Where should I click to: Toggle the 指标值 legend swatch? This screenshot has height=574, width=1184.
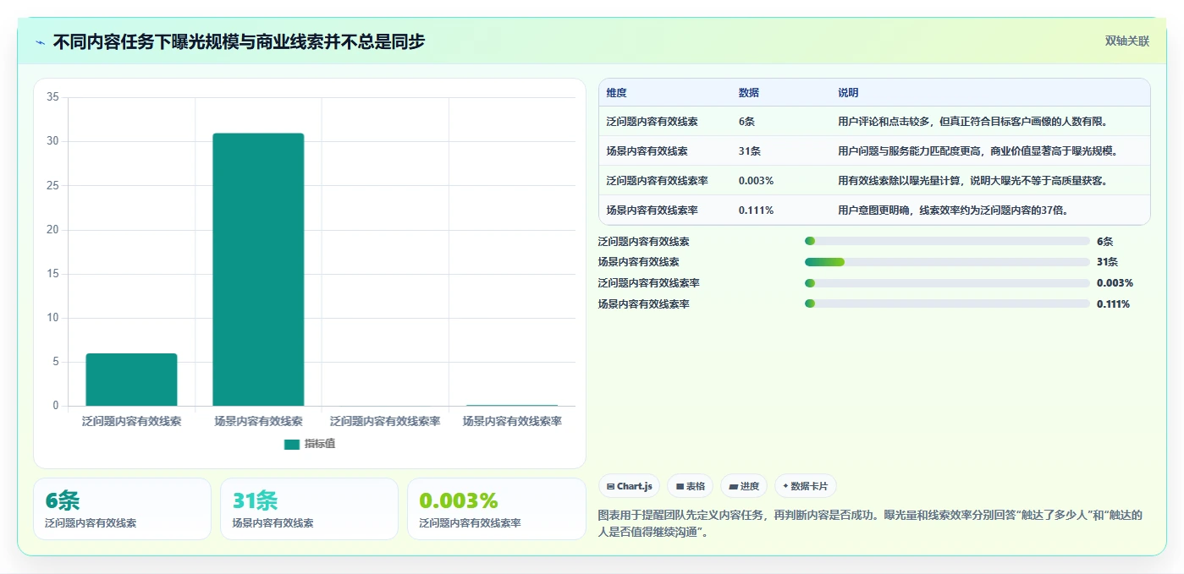coord(292,445)
